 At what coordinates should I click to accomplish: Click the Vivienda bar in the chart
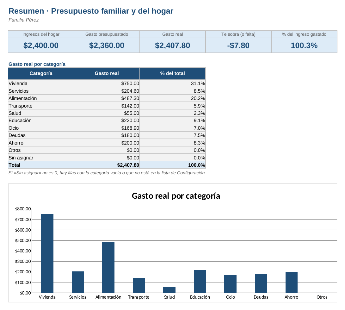(47, 253)
